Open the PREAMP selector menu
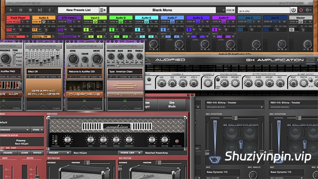 click(59, 153)
